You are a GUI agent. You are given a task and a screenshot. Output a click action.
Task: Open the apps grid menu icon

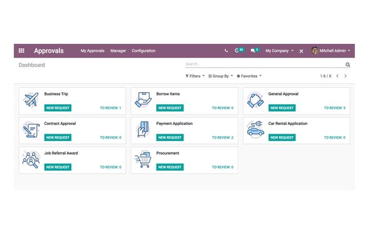(x=21, y=51)
